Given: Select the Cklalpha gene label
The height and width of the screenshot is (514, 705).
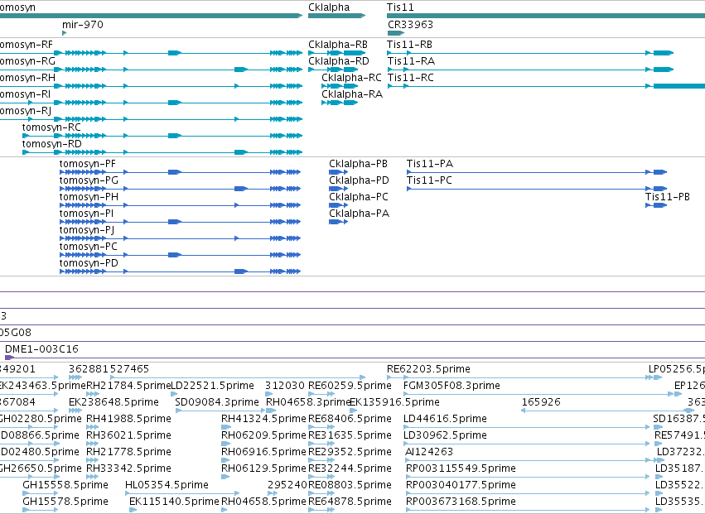Looking at the screenshot, I should point(329,7).
